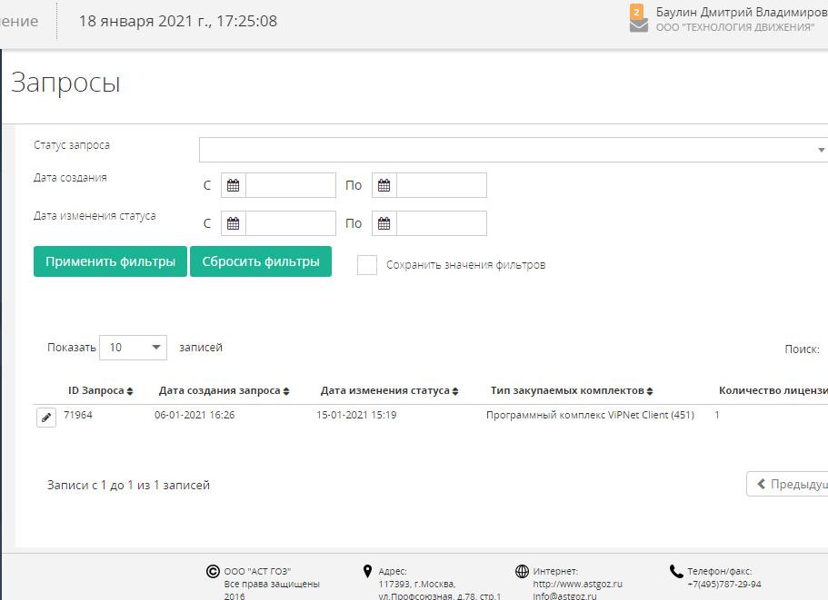Open the mail notifications envelope icon

point(638,26)
